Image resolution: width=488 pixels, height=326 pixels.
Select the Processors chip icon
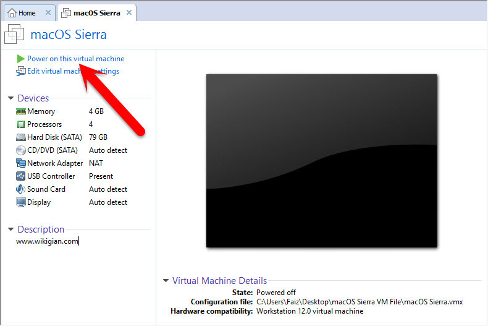coord(21,124)
